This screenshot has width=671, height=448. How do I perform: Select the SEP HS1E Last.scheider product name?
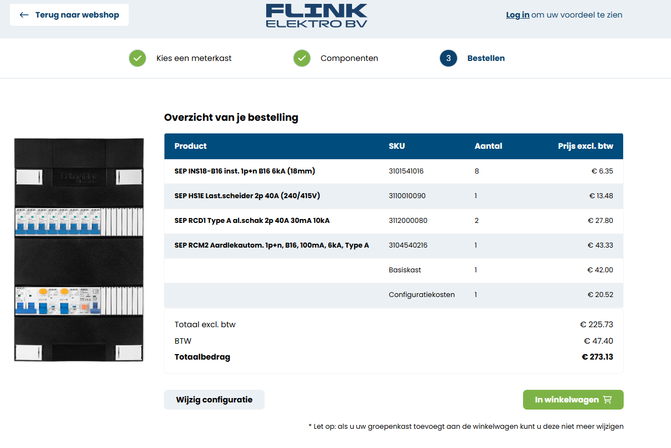pos(247,196)
